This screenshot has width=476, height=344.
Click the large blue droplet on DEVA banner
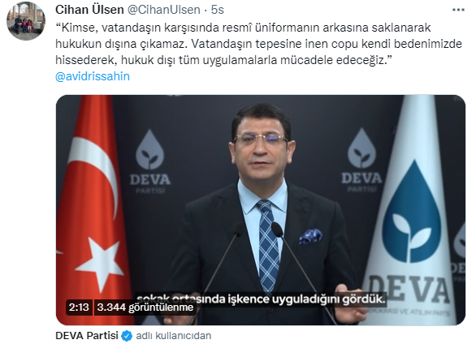(x=411, y=212)
